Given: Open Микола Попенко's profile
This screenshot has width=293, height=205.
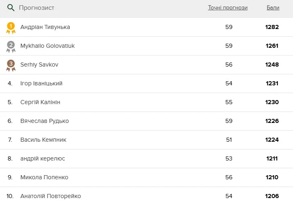Looking at the screenshot, I should coord(44,177).
